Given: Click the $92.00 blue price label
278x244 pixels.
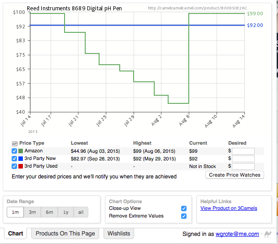Looking at the screenshot, I should pyautogui.click(x=255, y=25).
